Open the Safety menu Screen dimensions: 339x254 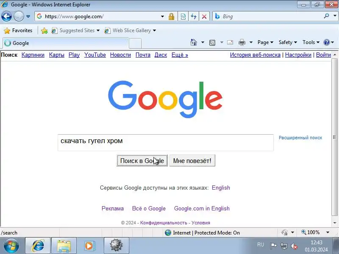click(x=288, y=42)
